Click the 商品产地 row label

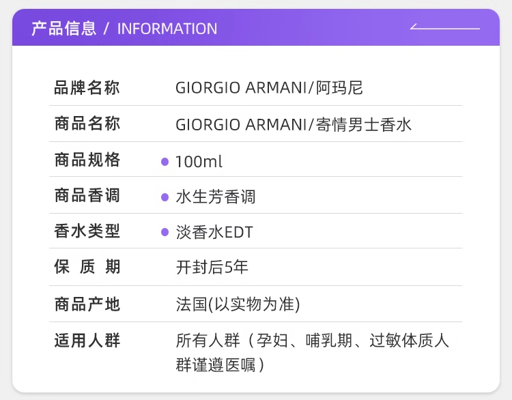pyautogui.click(x=87, y=304)
